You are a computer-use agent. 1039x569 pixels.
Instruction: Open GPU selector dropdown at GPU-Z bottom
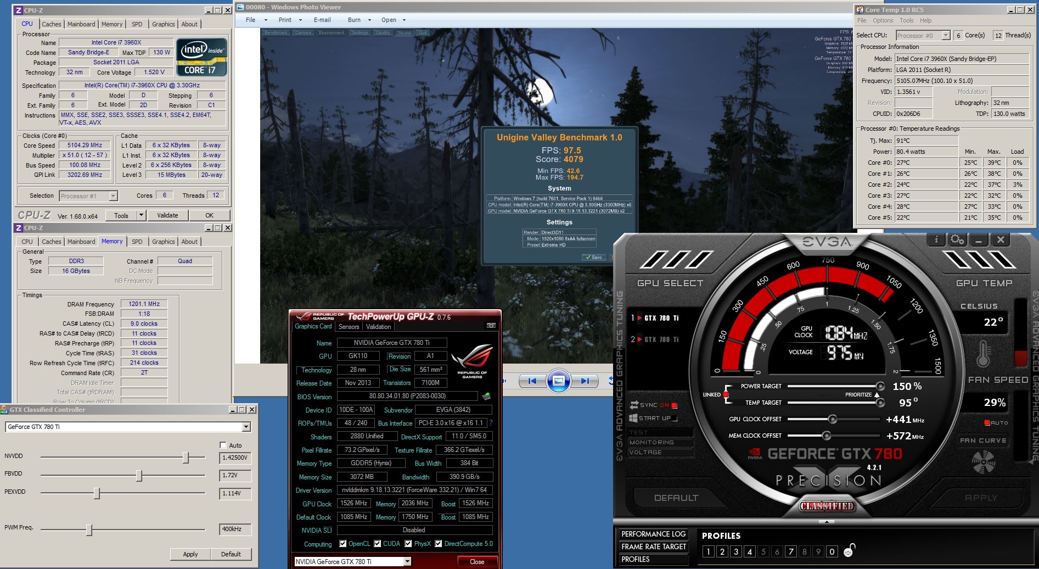click(x=407, y=561)
